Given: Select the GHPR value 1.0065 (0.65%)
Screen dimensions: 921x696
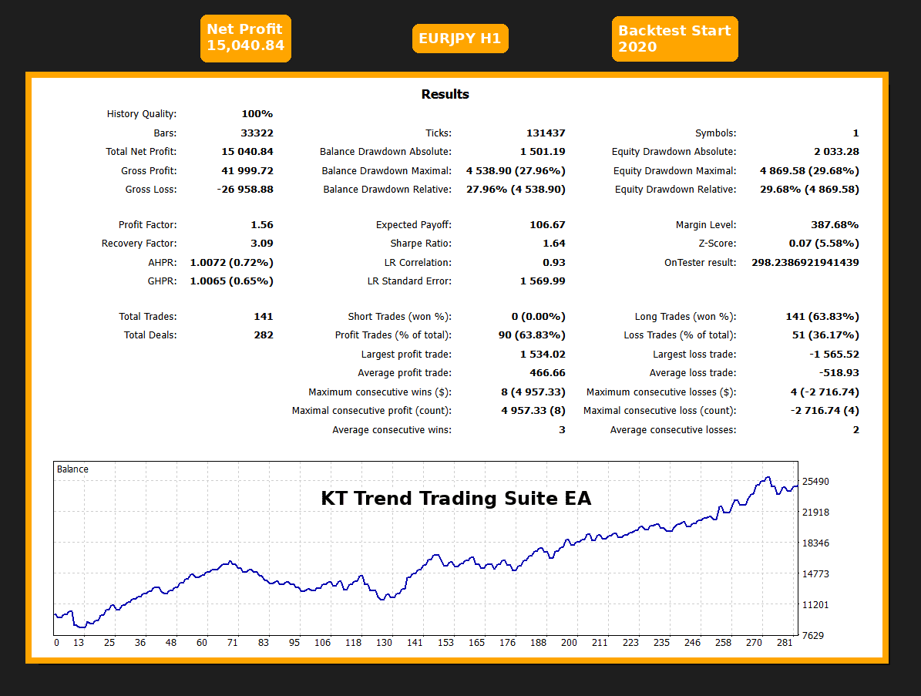Looking at the screenshot, I should click(x=231, y=281).
